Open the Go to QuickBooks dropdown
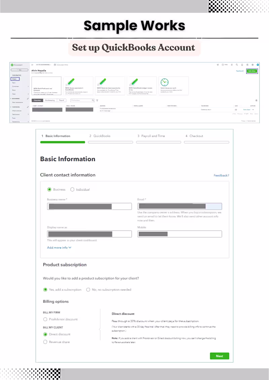 (x=43, y=65)
